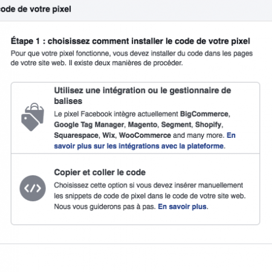Image resolution: width=272 pixels, height=272 pixels.
Task: Click the bold 'Google Tag Manager' text
Action: pos(89,125)
